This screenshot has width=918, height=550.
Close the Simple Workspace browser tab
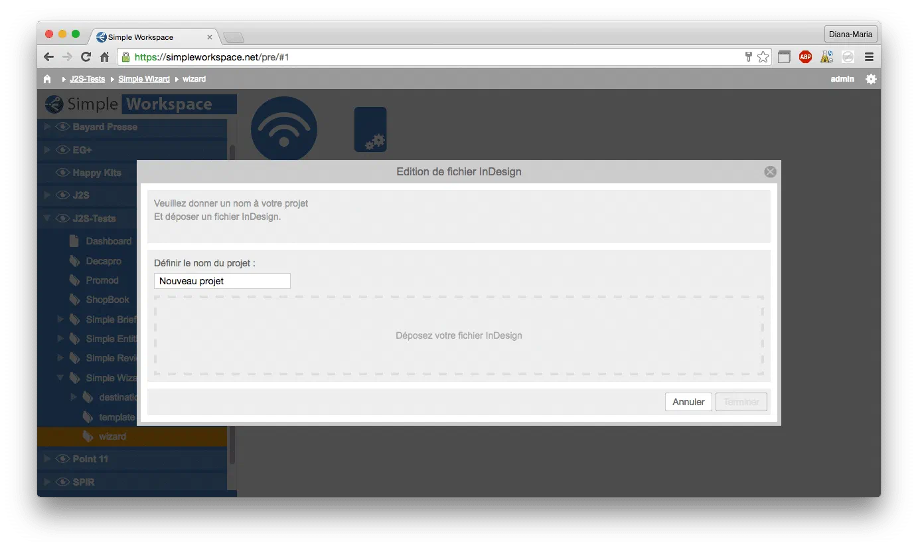209,37
